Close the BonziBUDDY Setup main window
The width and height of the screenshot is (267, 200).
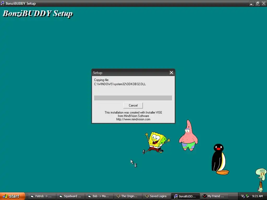point(264,3)
